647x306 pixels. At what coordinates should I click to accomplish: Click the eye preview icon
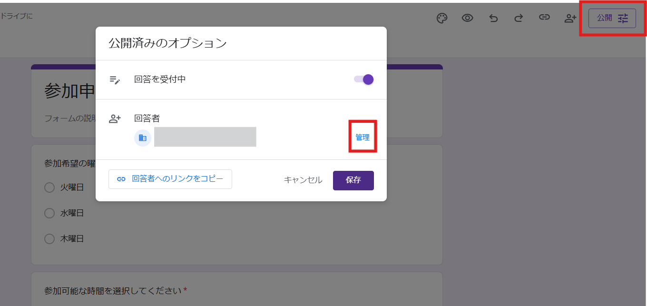click(468, 18)
